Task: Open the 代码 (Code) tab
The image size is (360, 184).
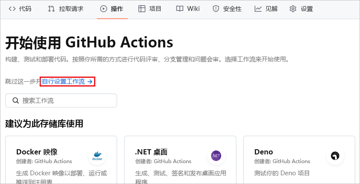Action: 20,9
